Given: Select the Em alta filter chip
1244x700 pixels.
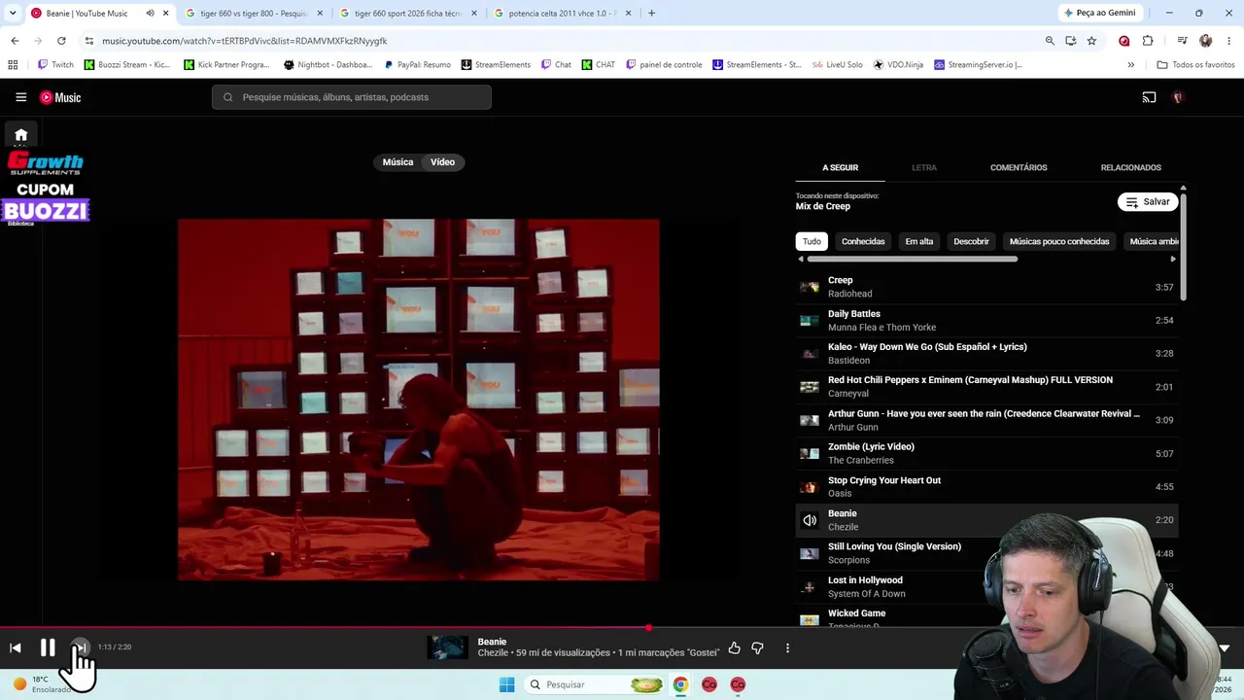Looking at the screenshot, I should [x=919, y=241].
